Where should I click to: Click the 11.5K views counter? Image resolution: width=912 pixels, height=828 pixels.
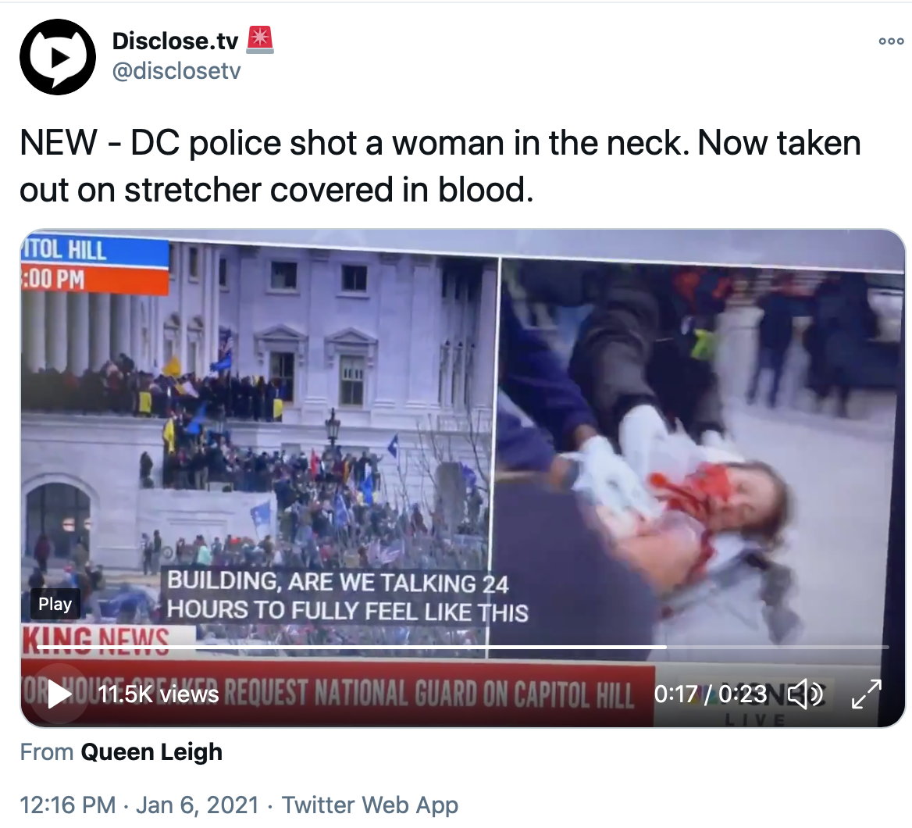[159, 694]
